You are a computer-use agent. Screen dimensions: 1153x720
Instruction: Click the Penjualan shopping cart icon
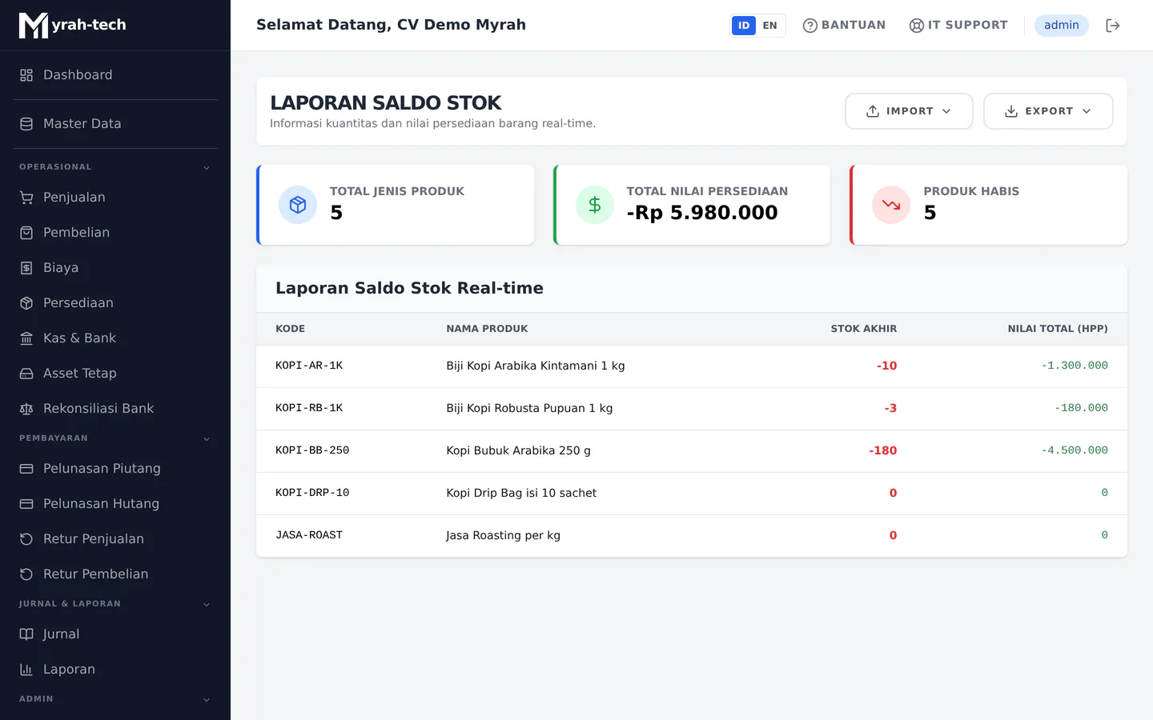(26, 198)
